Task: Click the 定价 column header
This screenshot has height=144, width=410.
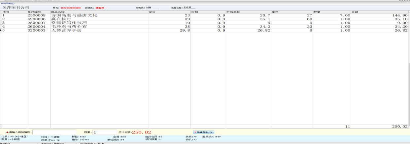Action: click(169, 12)
